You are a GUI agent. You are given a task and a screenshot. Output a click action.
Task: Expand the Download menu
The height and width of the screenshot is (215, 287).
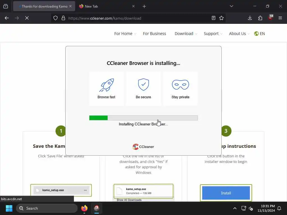pos(186,34)
